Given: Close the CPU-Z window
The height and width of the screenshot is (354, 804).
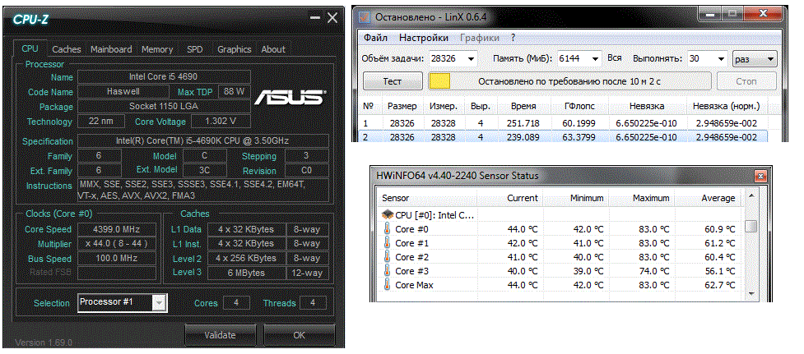Looking at the screenshot, I should (x=332, y=18).
